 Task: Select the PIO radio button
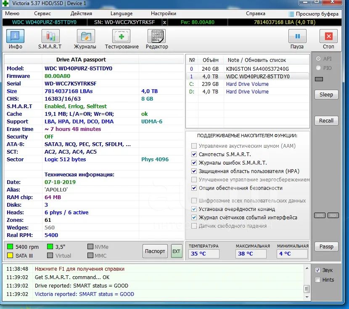coord(318,68)
